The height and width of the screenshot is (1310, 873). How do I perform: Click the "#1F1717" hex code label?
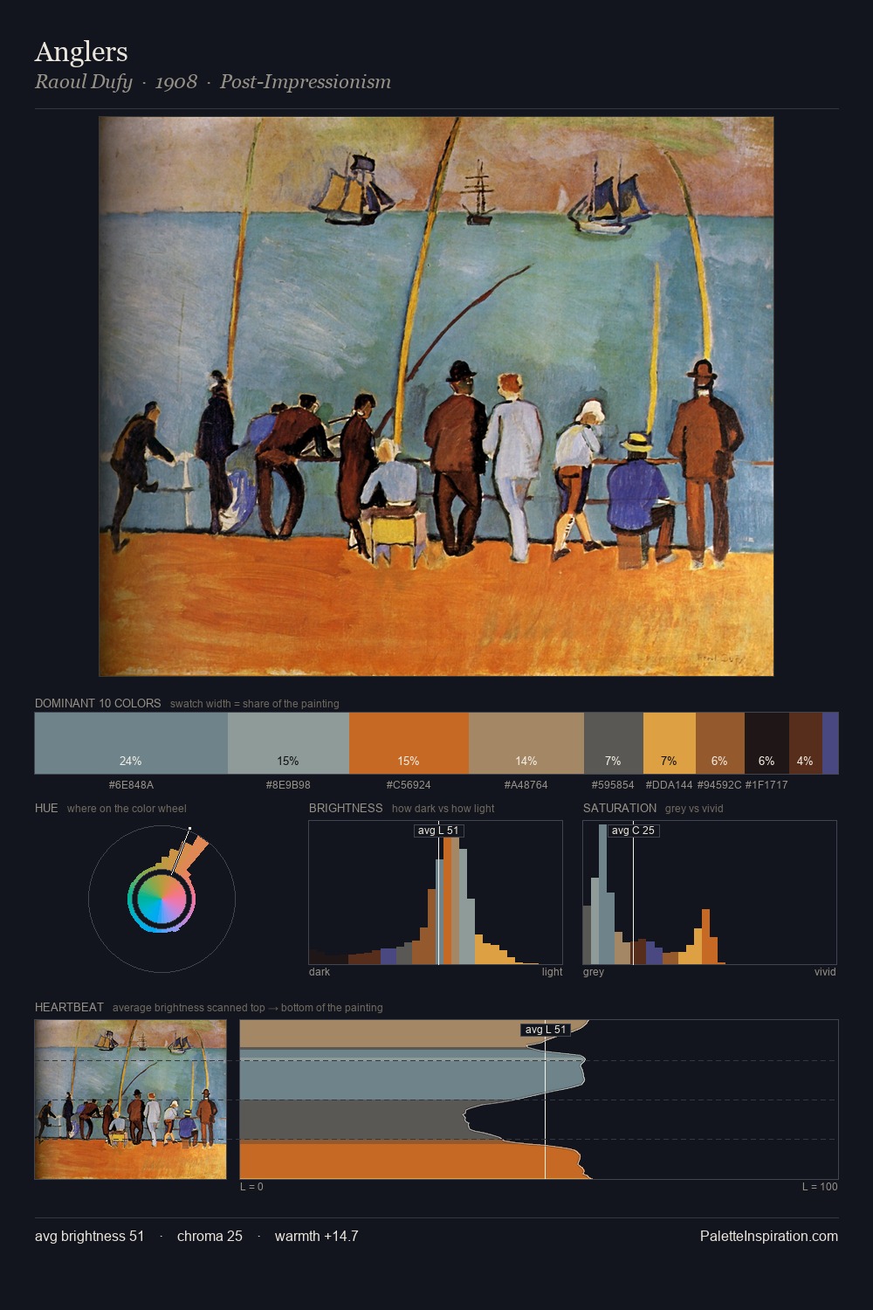(766, 785)
